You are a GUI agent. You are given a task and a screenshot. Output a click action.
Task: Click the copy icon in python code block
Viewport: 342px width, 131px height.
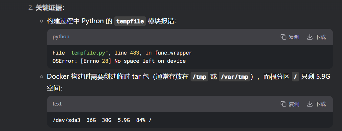tap(283, 37)
